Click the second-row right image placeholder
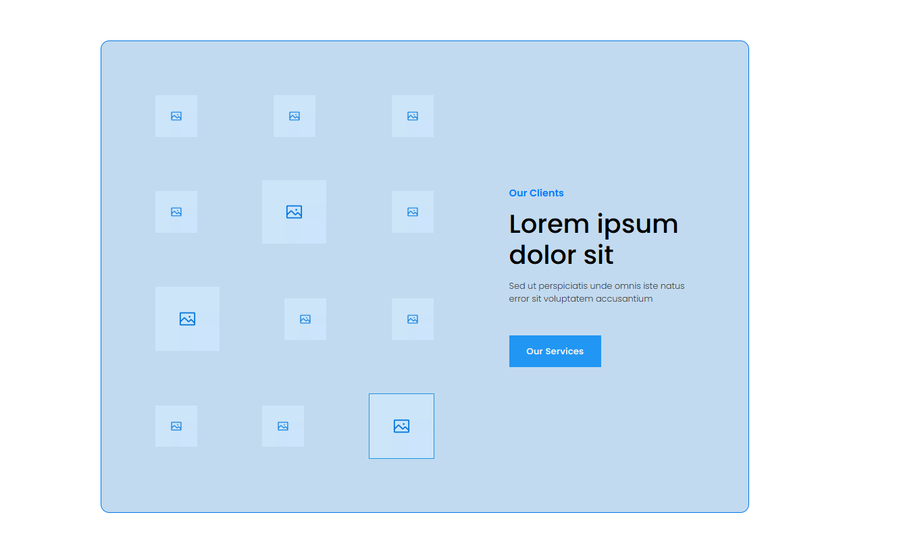Viewport: 920px width, 552px height. coord(413,212)
